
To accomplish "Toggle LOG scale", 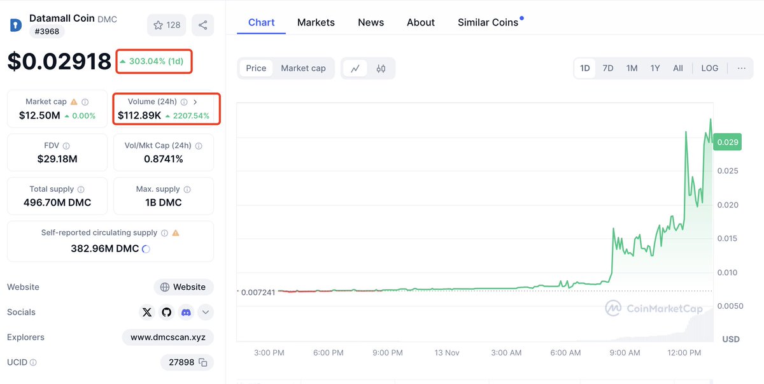I will pyautogui.click(x=710, y=68).
